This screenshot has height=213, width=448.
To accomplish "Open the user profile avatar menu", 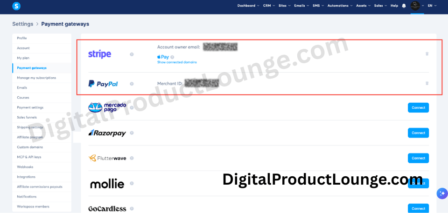I will coord(415,6).
